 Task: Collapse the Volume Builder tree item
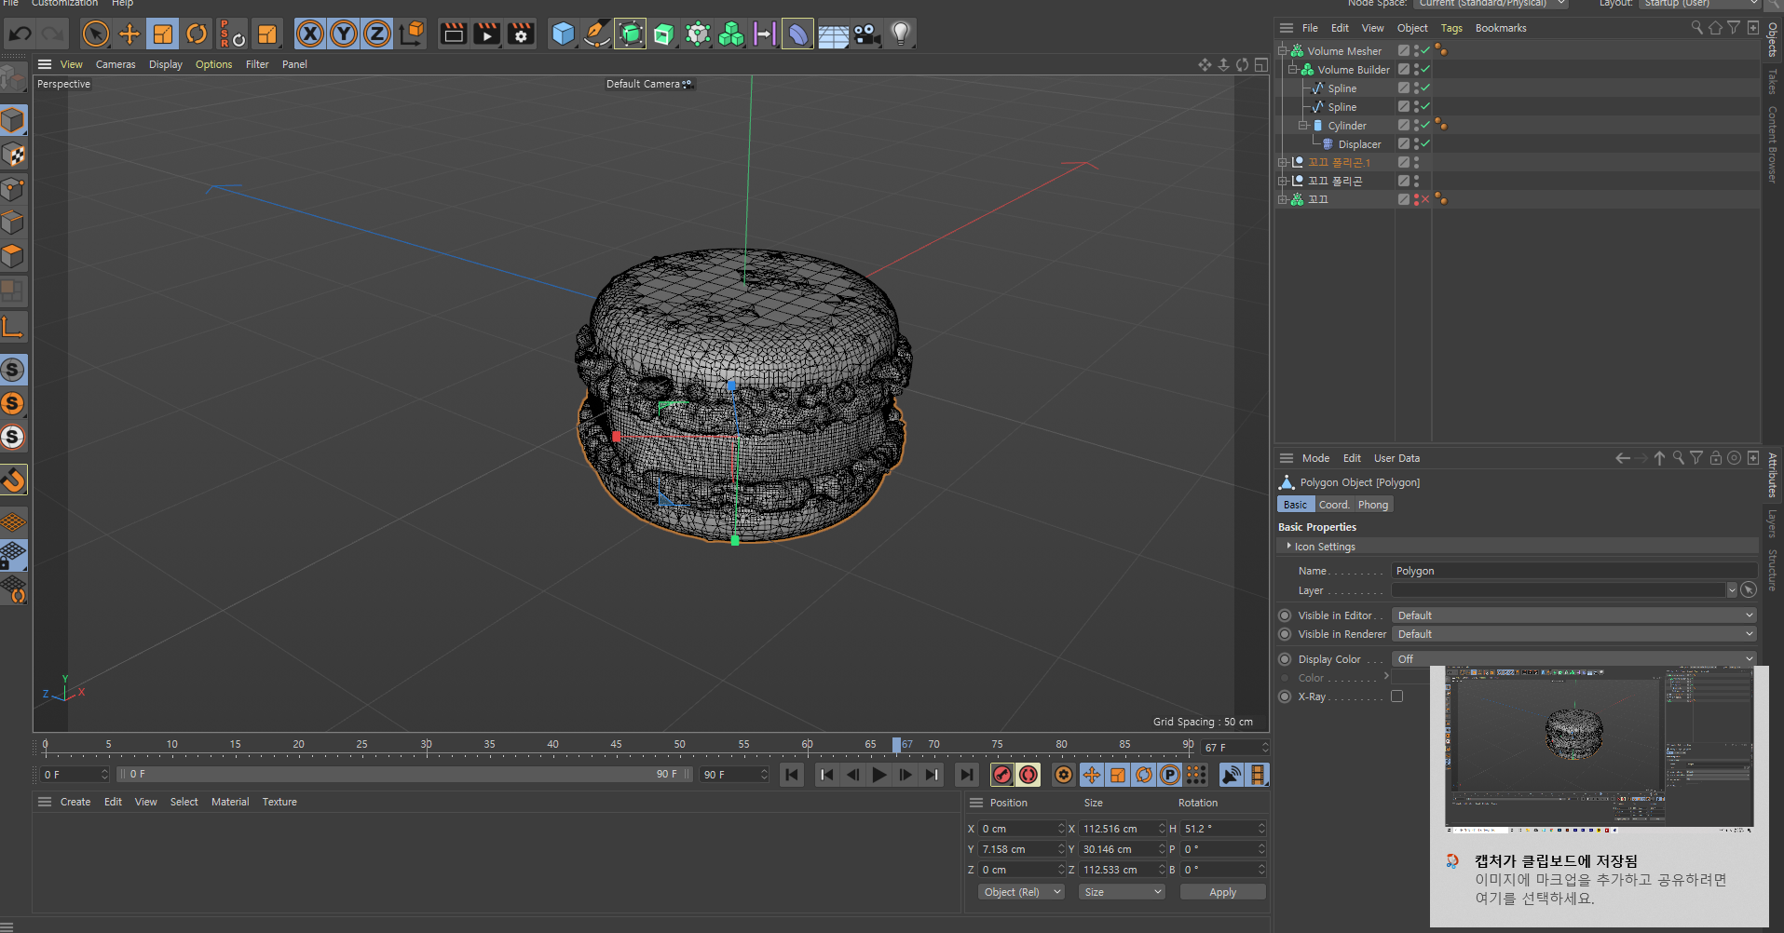(x=1293, y=69)
